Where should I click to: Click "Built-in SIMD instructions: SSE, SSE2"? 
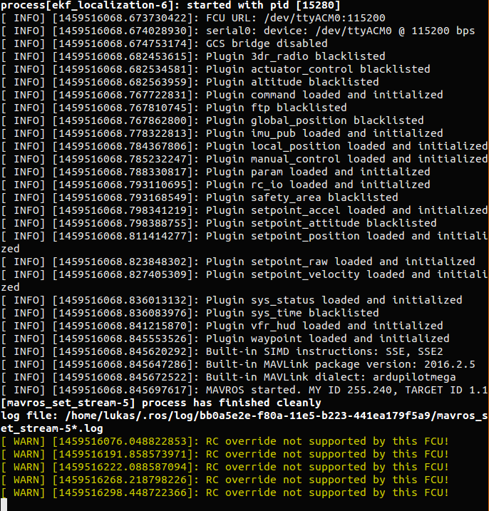(x=324, y=351)
